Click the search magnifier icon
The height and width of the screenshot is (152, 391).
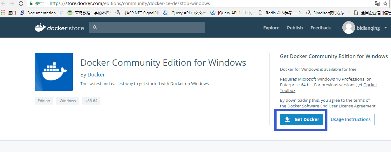click(95, 28)
